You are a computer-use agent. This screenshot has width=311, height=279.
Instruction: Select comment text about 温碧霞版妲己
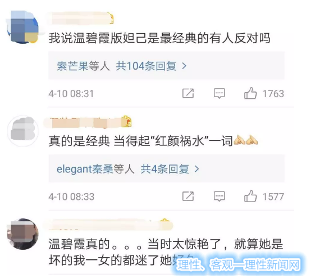(x=159, y=38)
